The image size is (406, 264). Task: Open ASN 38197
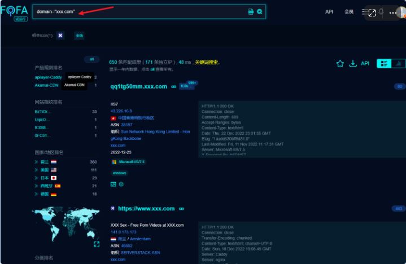coord(126,125)
